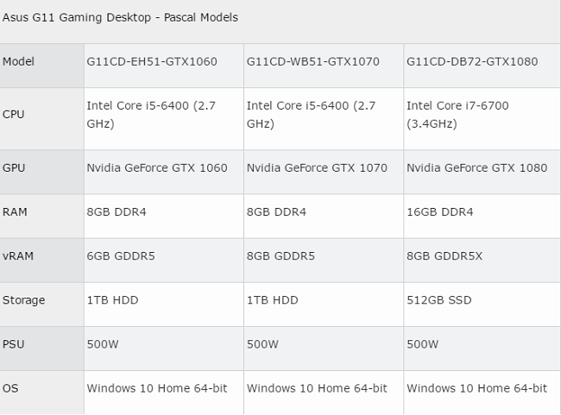The width and height of the screenshot is (561, 415).
Task: Select the GPU row label
Action: tap(14, 168)
